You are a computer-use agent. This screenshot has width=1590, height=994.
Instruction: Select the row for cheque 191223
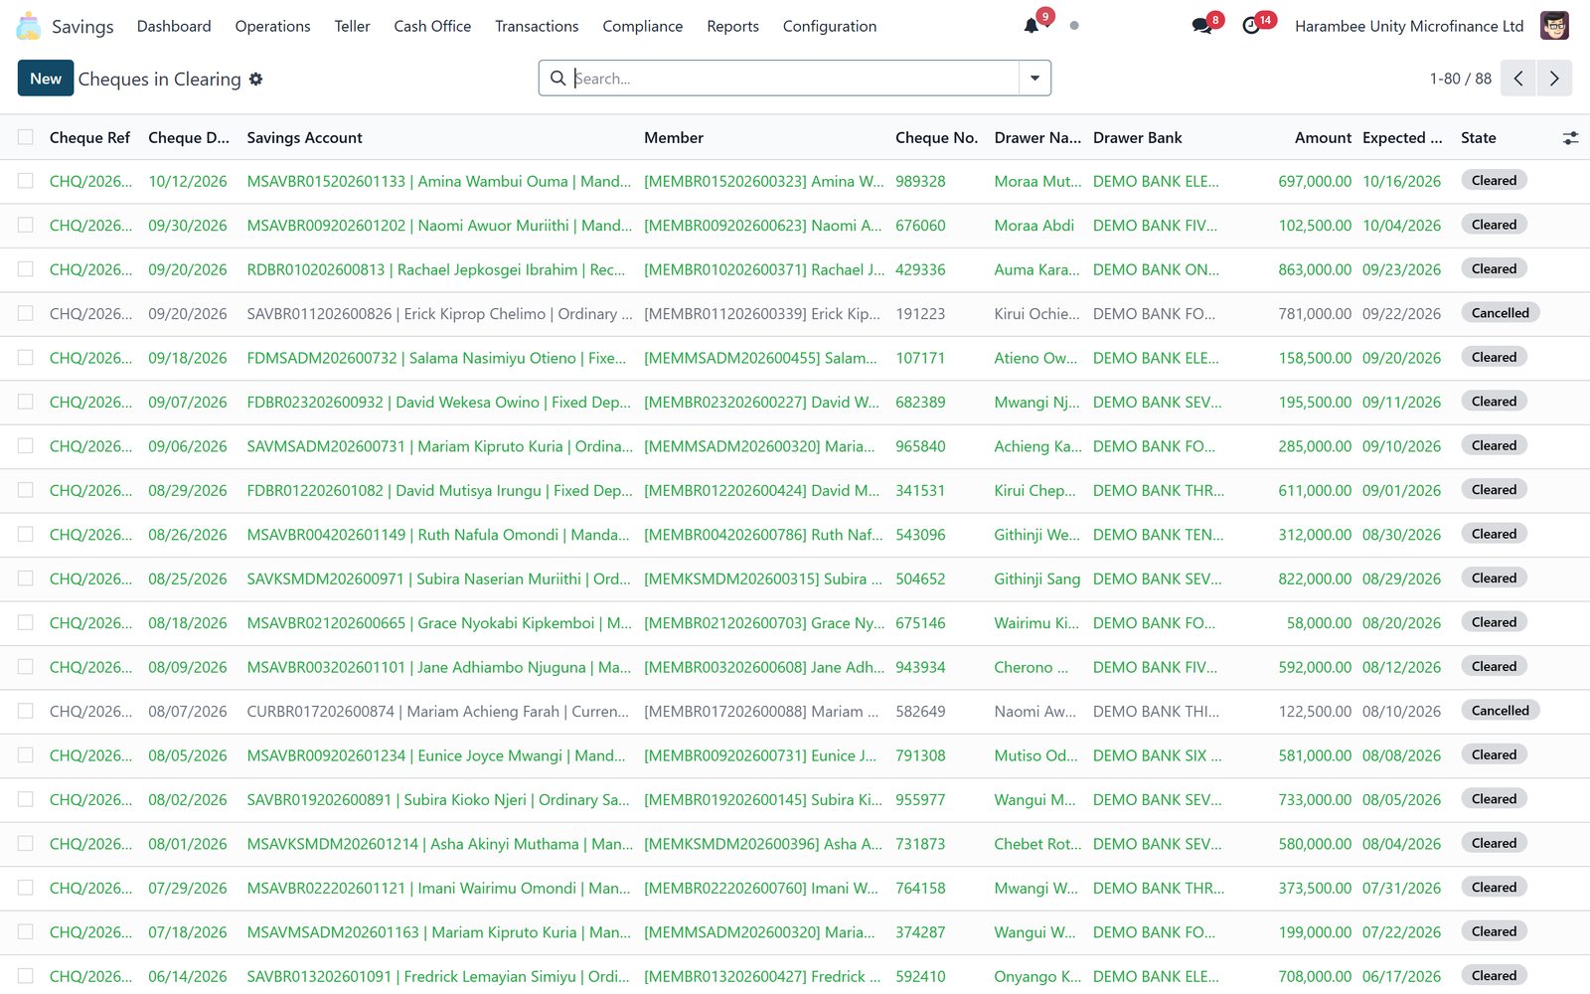pos(26,313)
